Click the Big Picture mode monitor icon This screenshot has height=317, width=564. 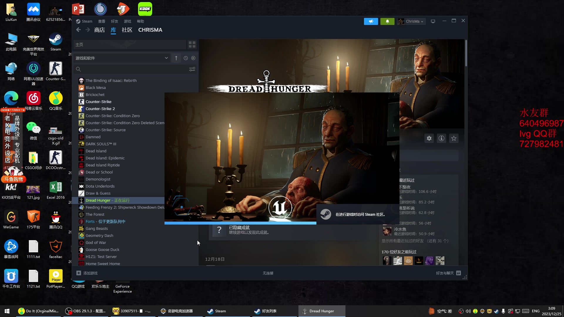point(433,21)
